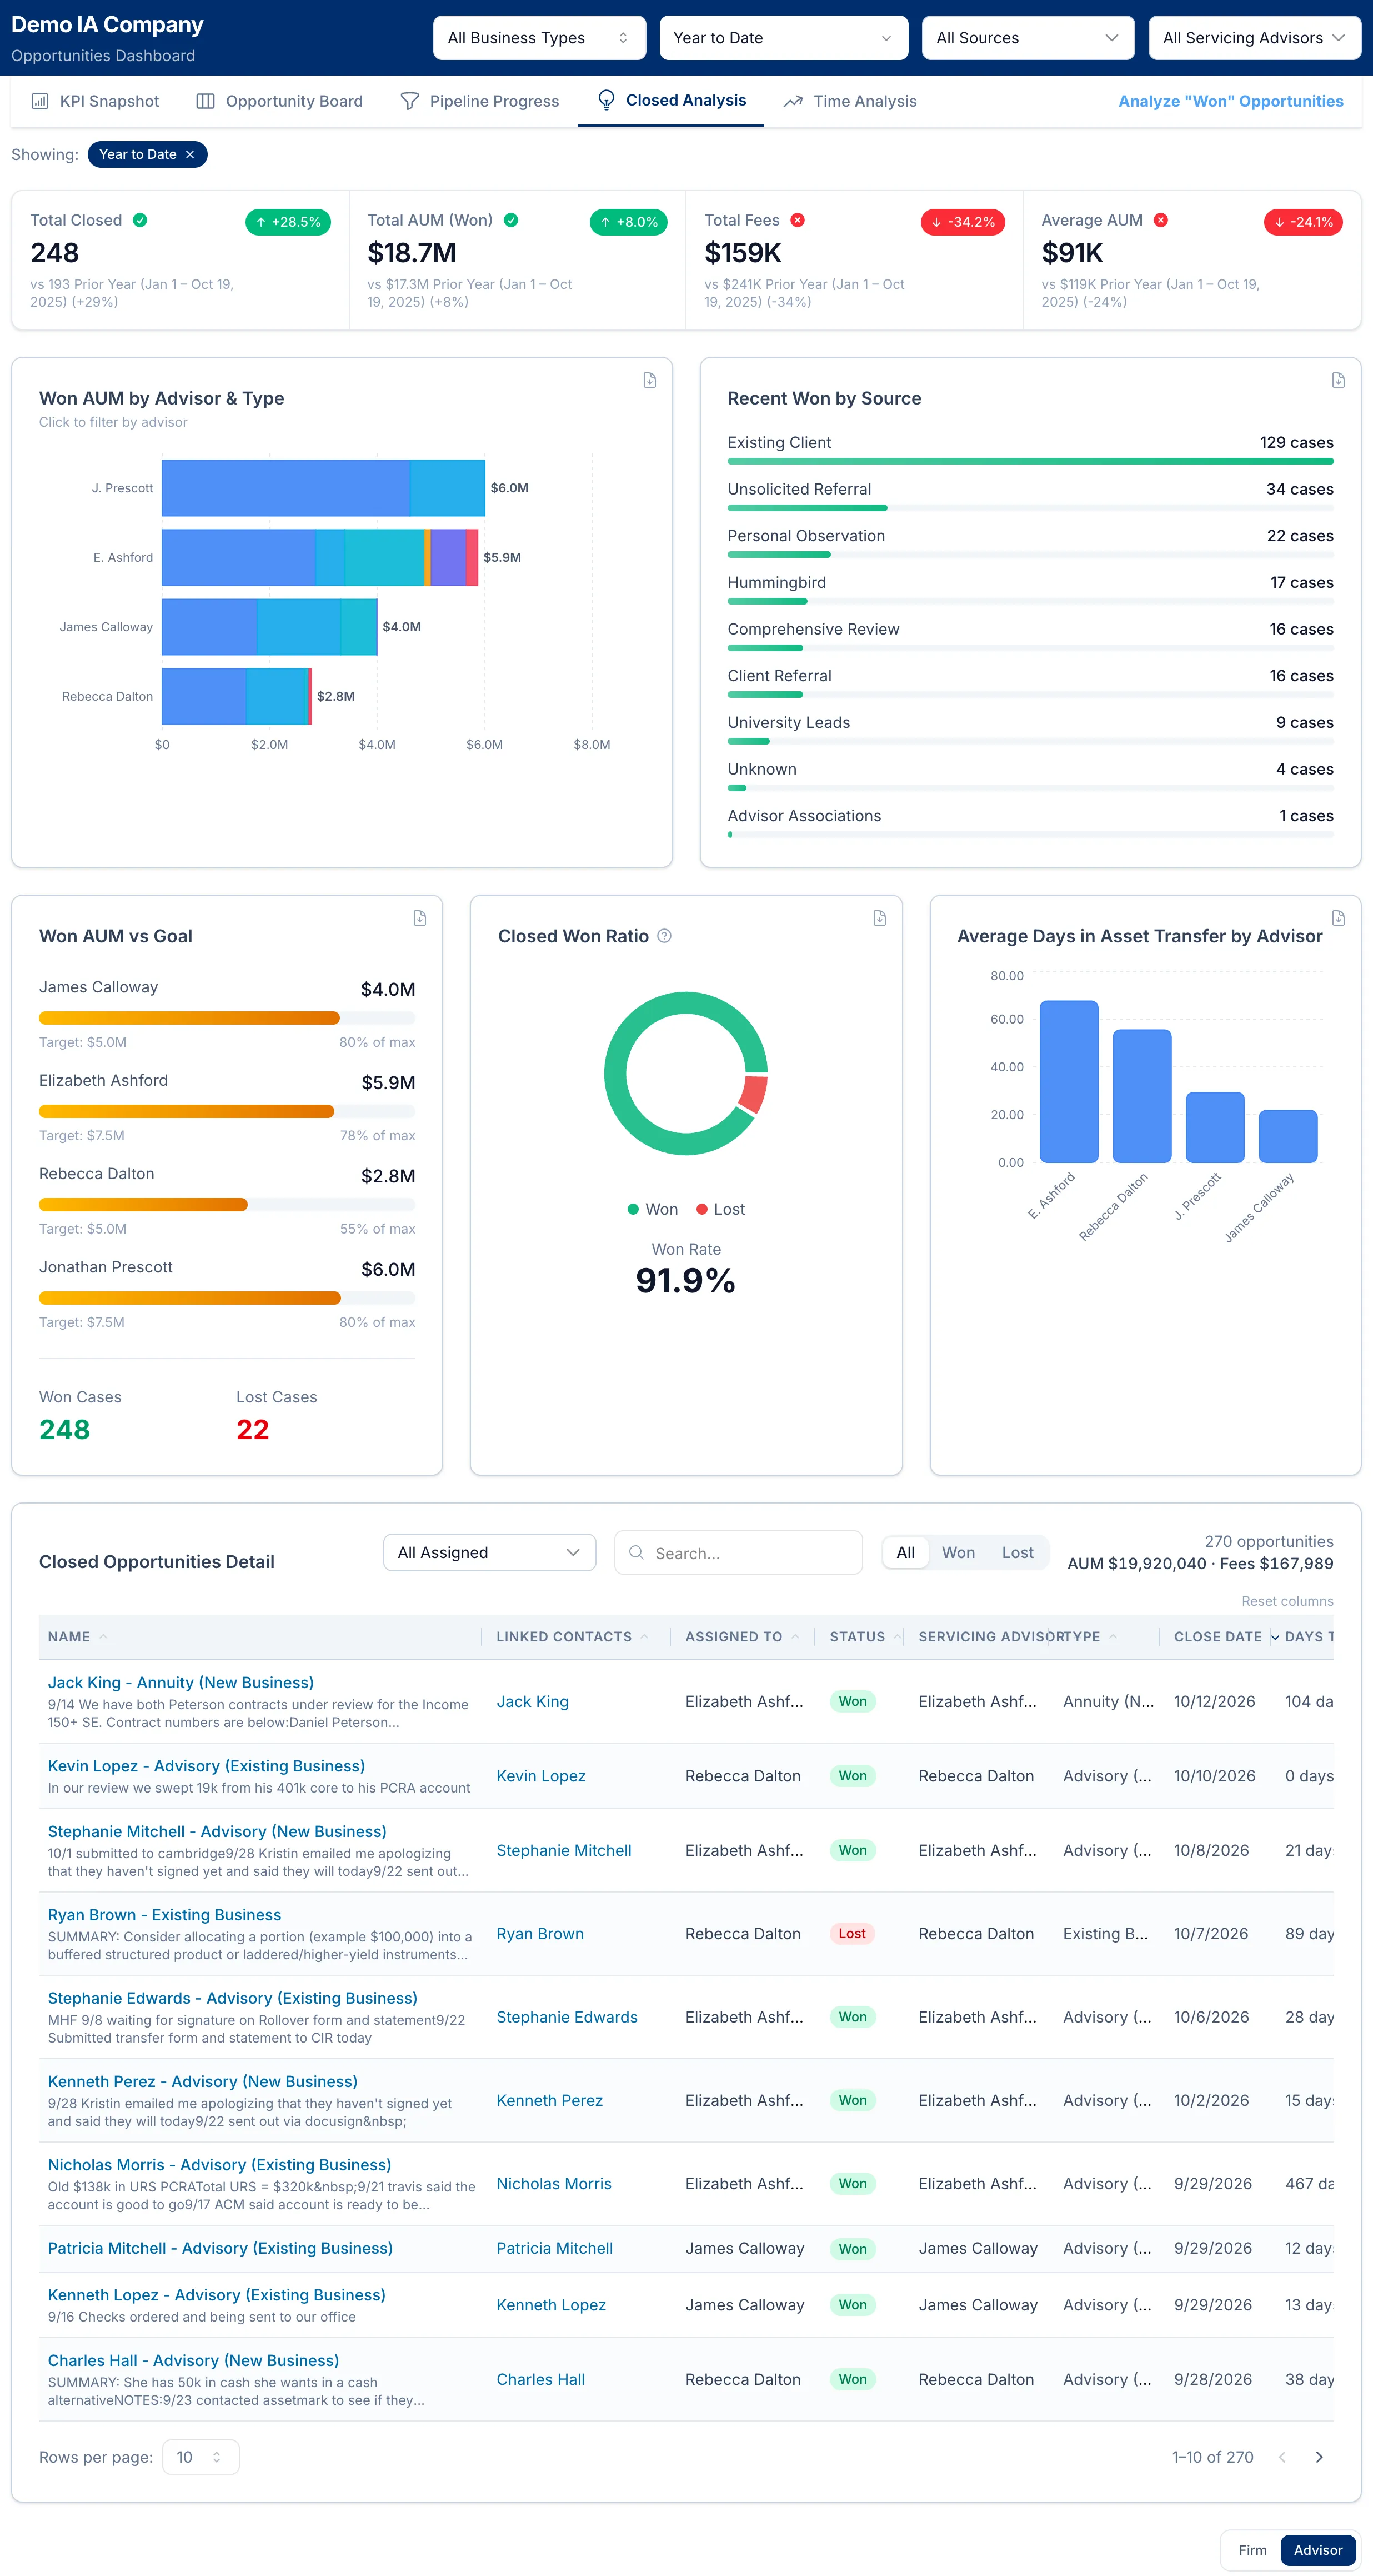Go to the next table page arrow
The image size is (1373, 2576).
click(1319, 2457)
